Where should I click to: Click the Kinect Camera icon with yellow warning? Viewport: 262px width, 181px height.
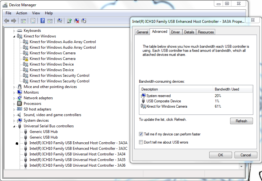26,59
